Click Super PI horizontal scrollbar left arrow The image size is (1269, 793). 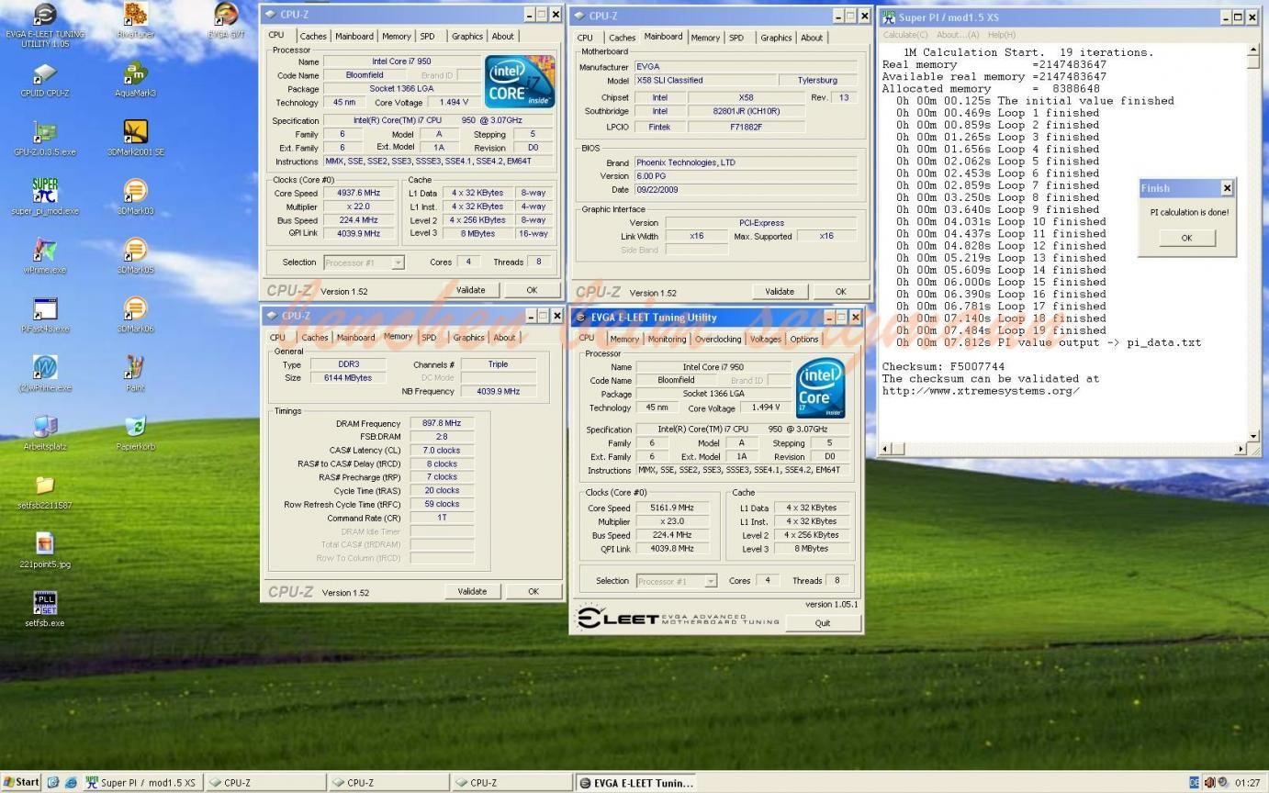[x=886, y=449]
